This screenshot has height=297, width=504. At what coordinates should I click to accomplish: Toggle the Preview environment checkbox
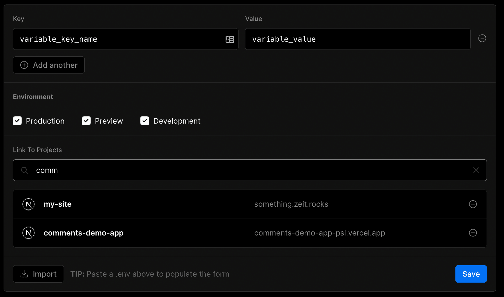(86, 121)
